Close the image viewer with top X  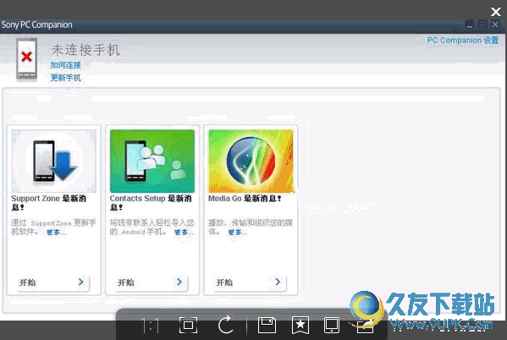click(x=495, y=12)
